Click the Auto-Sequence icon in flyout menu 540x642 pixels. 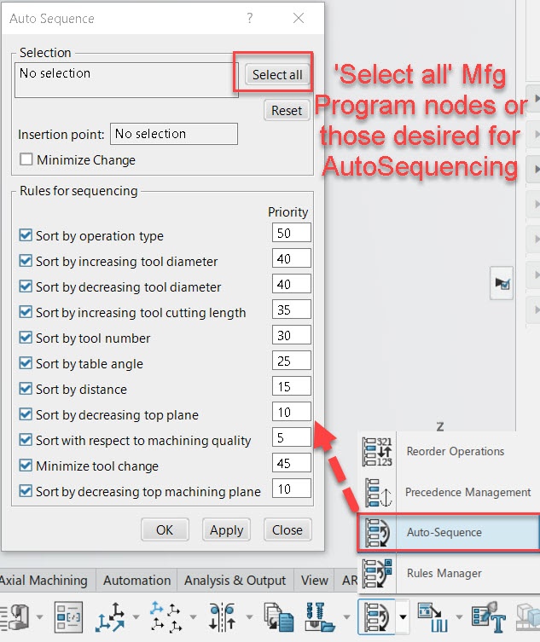(x=377, y=532)
